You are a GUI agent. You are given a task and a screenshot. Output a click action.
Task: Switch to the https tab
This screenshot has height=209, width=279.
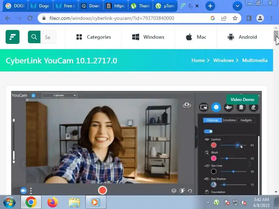(116, 6)
